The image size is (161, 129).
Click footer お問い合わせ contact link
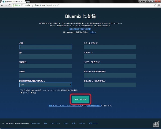93,123
